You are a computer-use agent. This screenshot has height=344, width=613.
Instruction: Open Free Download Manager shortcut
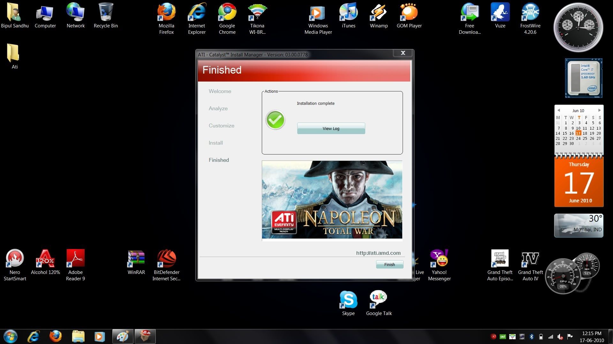[x=470, y=18]
